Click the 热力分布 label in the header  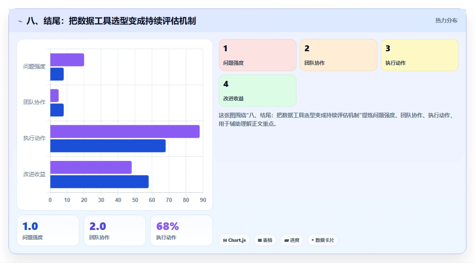pyautogui.click(x=446, y=20)
